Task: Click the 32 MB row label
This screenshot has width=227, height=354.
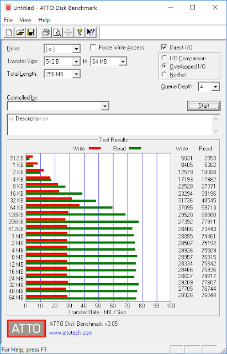Action: tap(16, 285)
